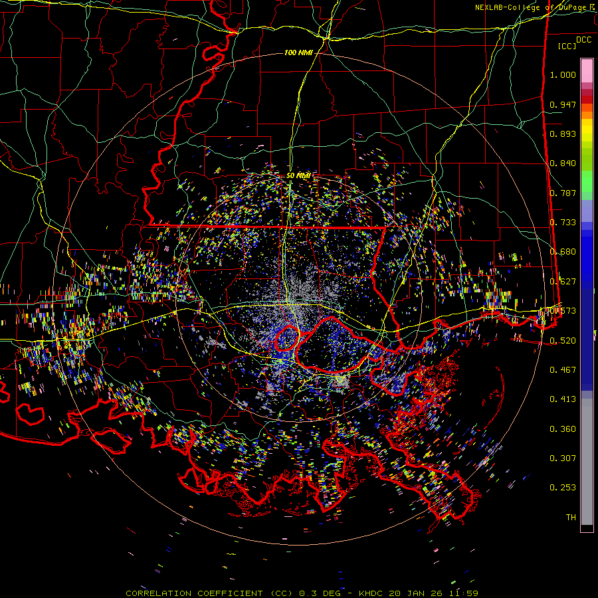Select the yellow color band near 0.893
Screen dimensions: 598x598
pos(587,131)
